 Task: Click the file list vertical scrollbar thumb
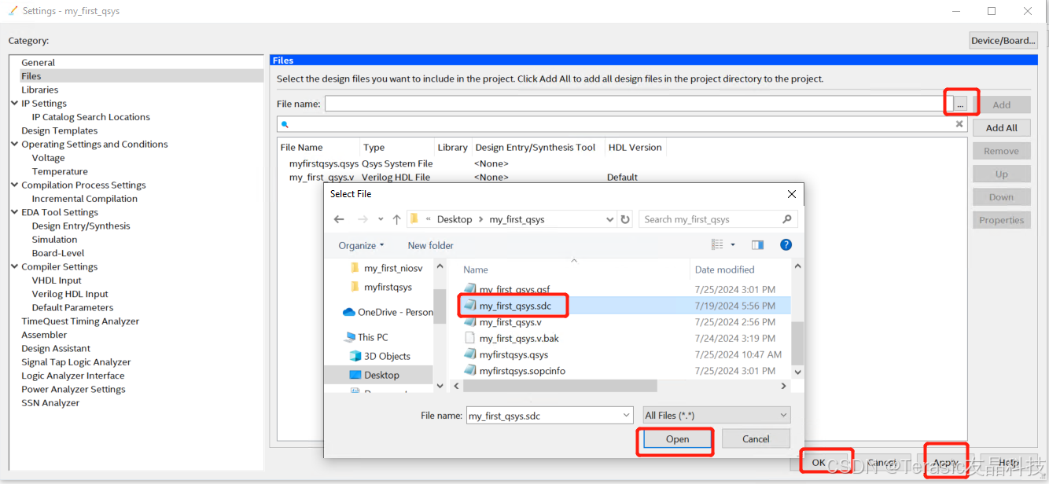pyautogui.click(x=797, y=343)
